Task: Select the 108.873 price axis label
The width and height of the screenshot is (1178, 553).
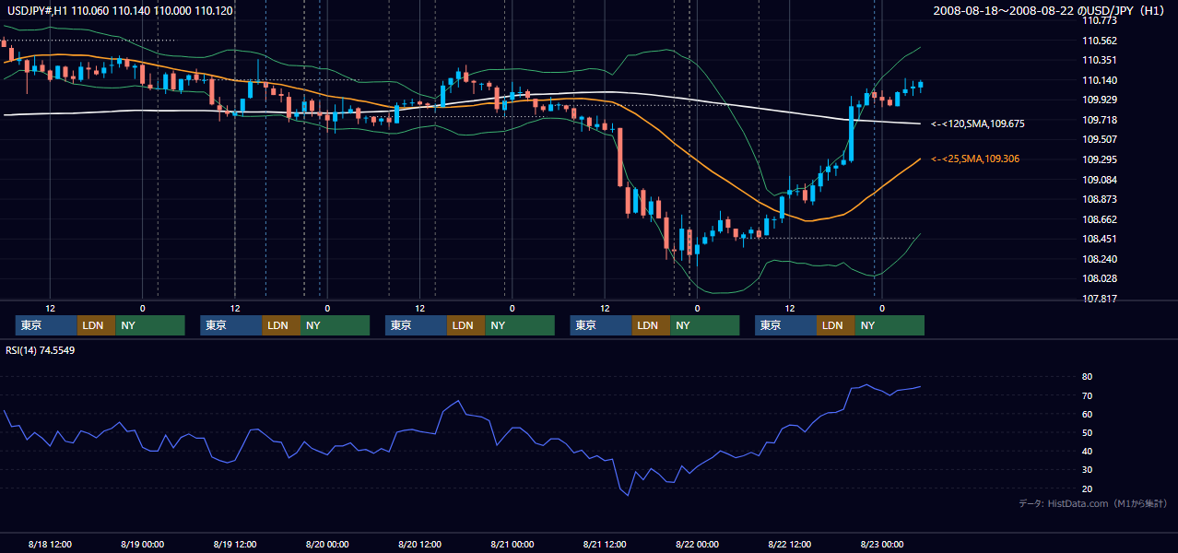Action: pyautogui.click(x=1101, y=199)
